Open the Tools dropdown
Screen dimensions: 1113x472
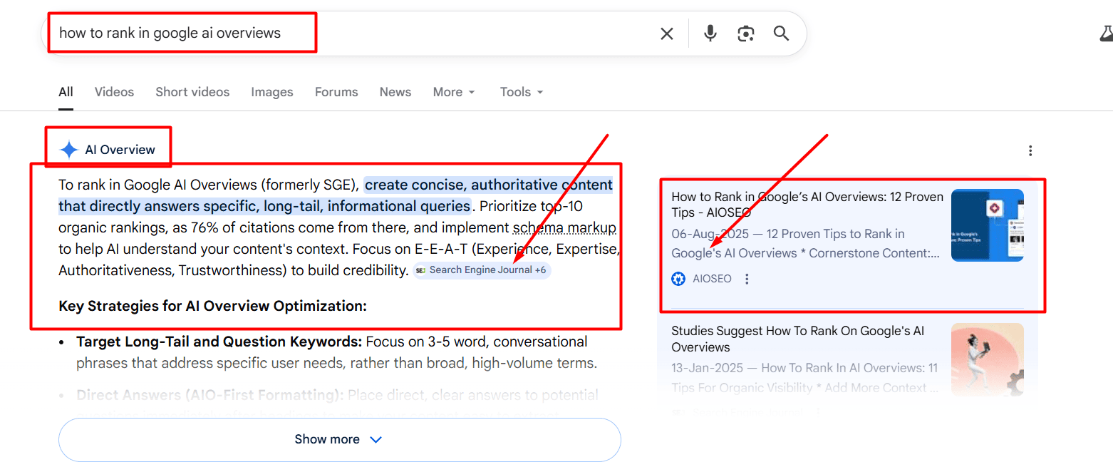click(520, 91)
